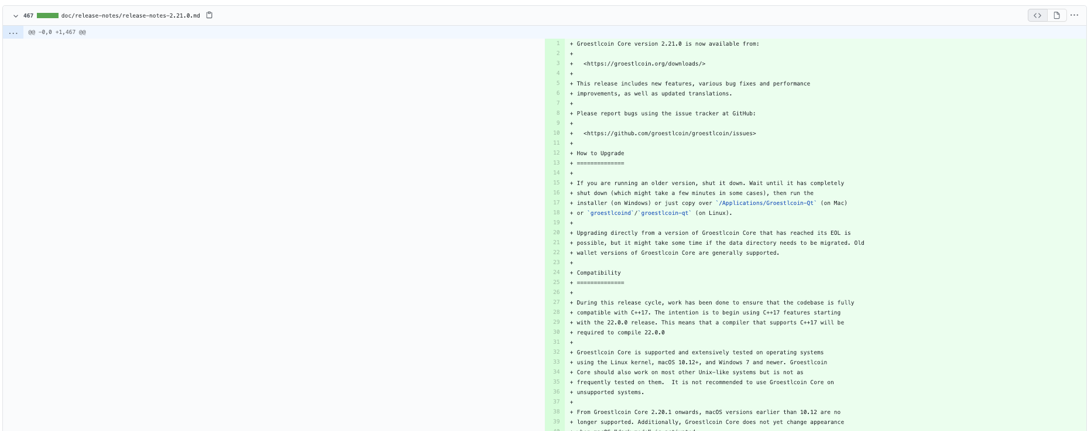
Task: Click 'Groestlcoin Core is supported and extensively tested' line
Action: coord(700,353)
